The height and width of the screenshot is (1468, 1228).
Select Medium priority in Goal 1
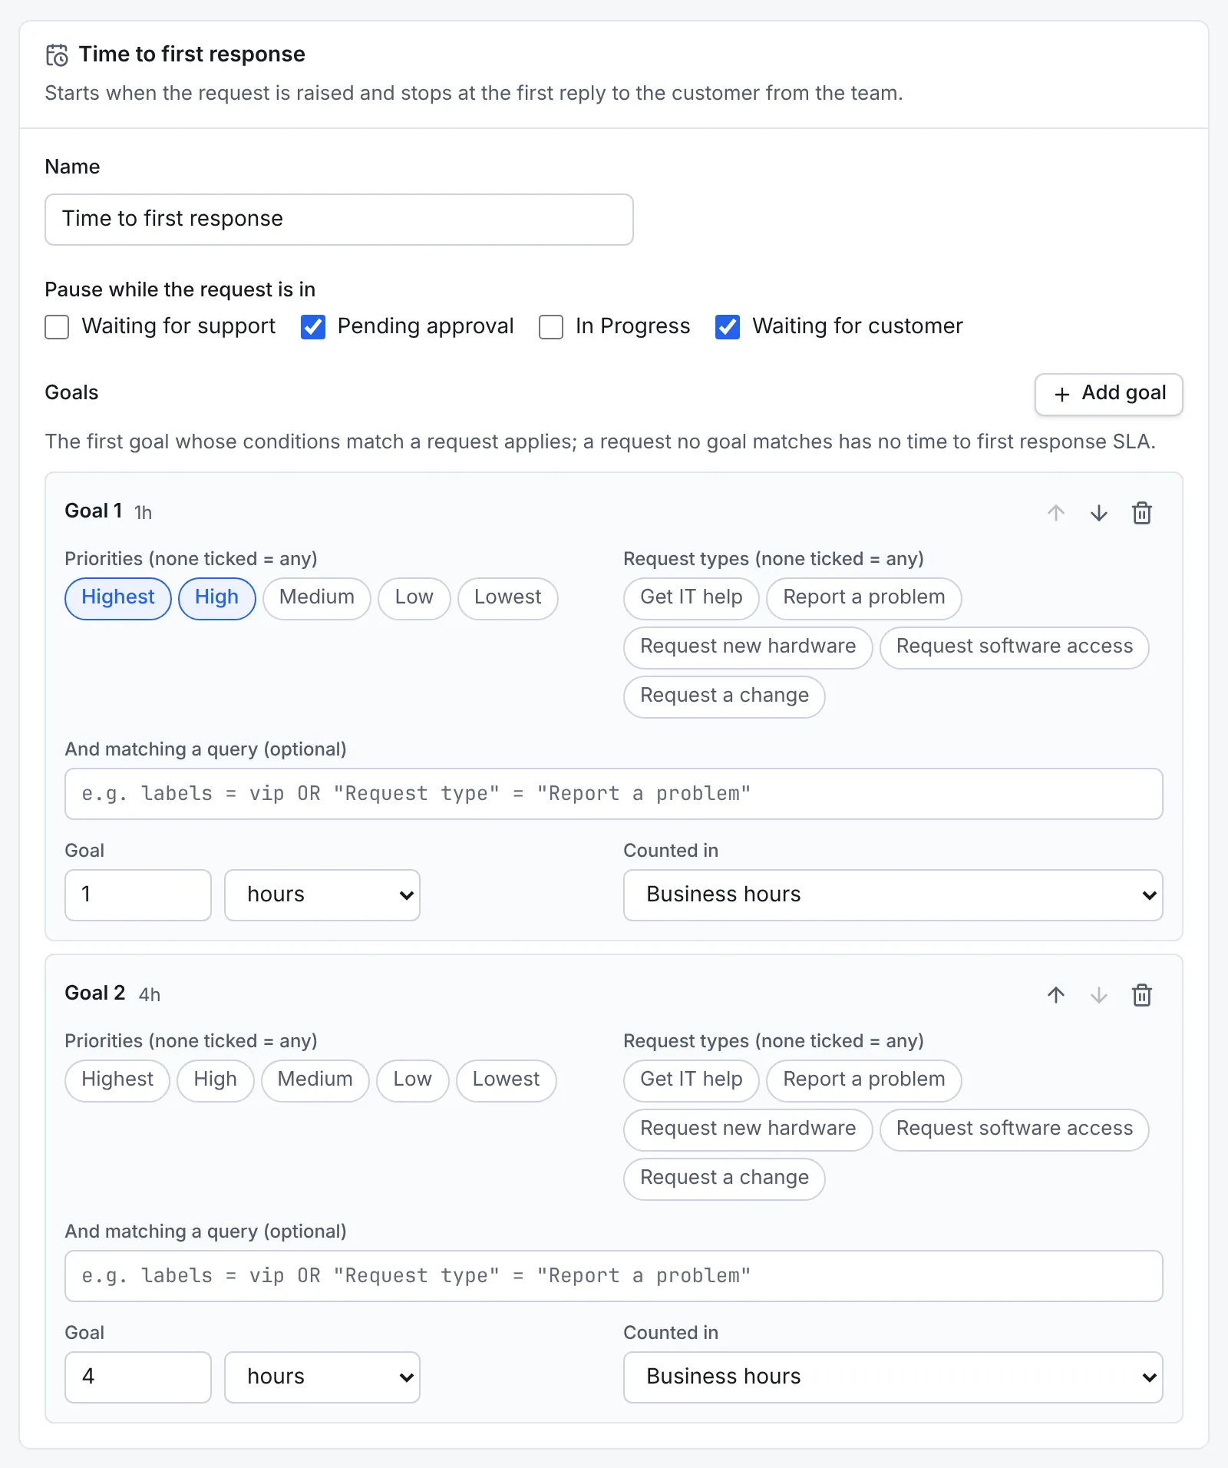point(317,598)
